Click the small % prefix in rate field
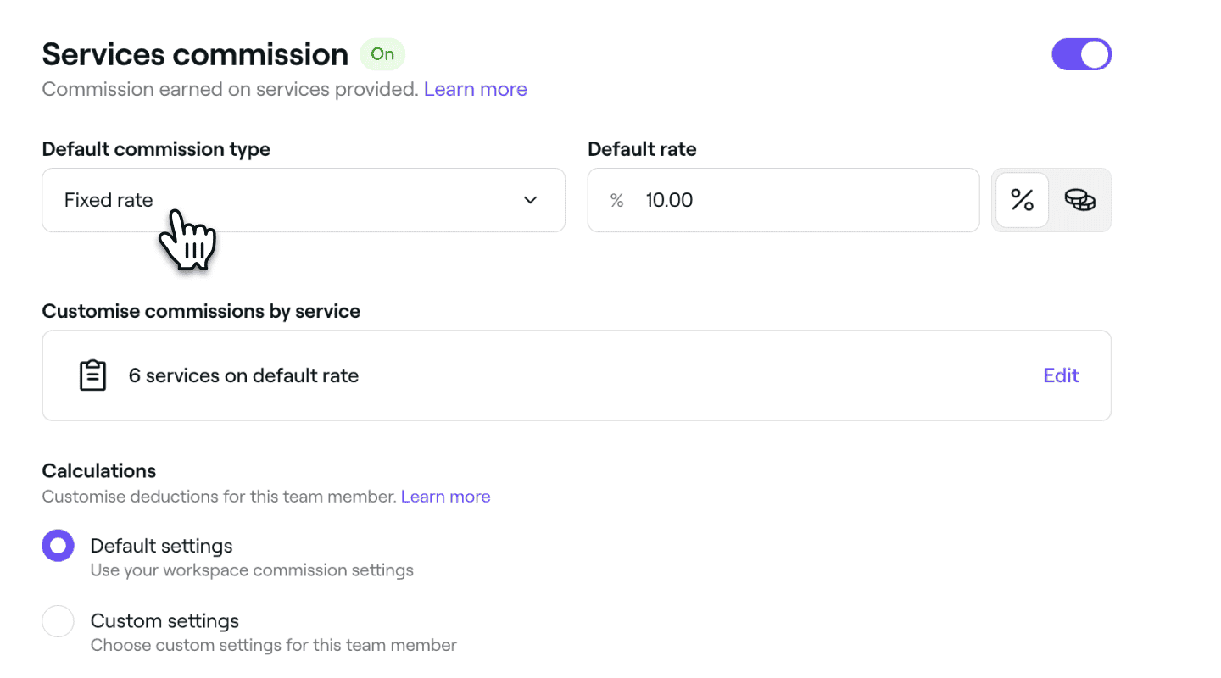The width and height of the screenshot is (1221, 678). point(616,200)
